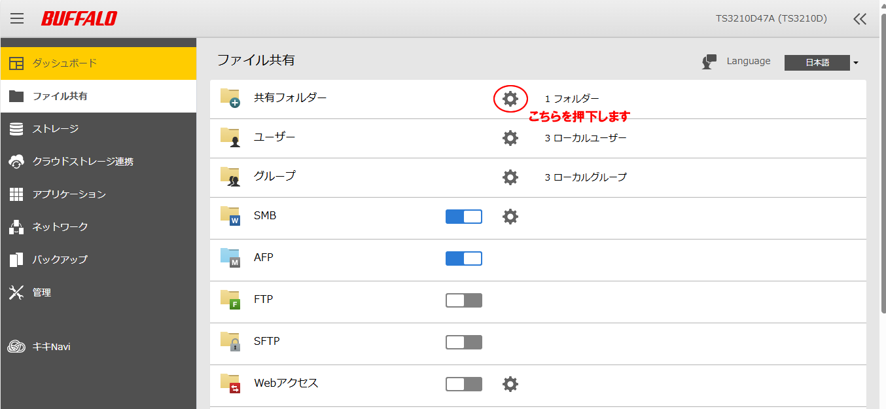Open グループ settings gear
The width and height of the screenshot is (886, 409).
coord(510,177)
